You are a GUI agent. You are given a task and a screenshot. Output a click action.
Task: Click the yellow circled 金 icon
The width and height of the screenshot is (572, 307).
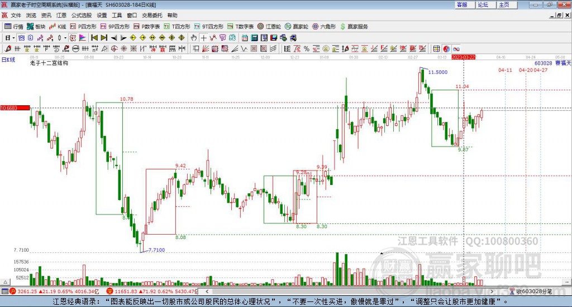326,48
